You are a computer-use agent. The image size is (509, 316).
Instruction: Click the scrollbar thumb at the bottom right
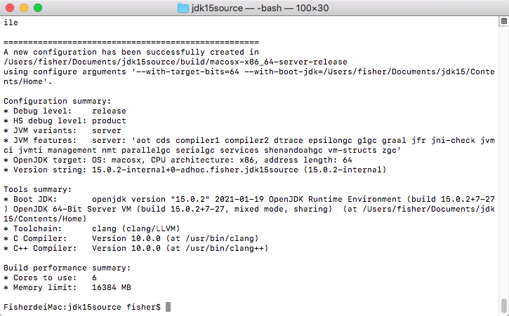point(504,305)
